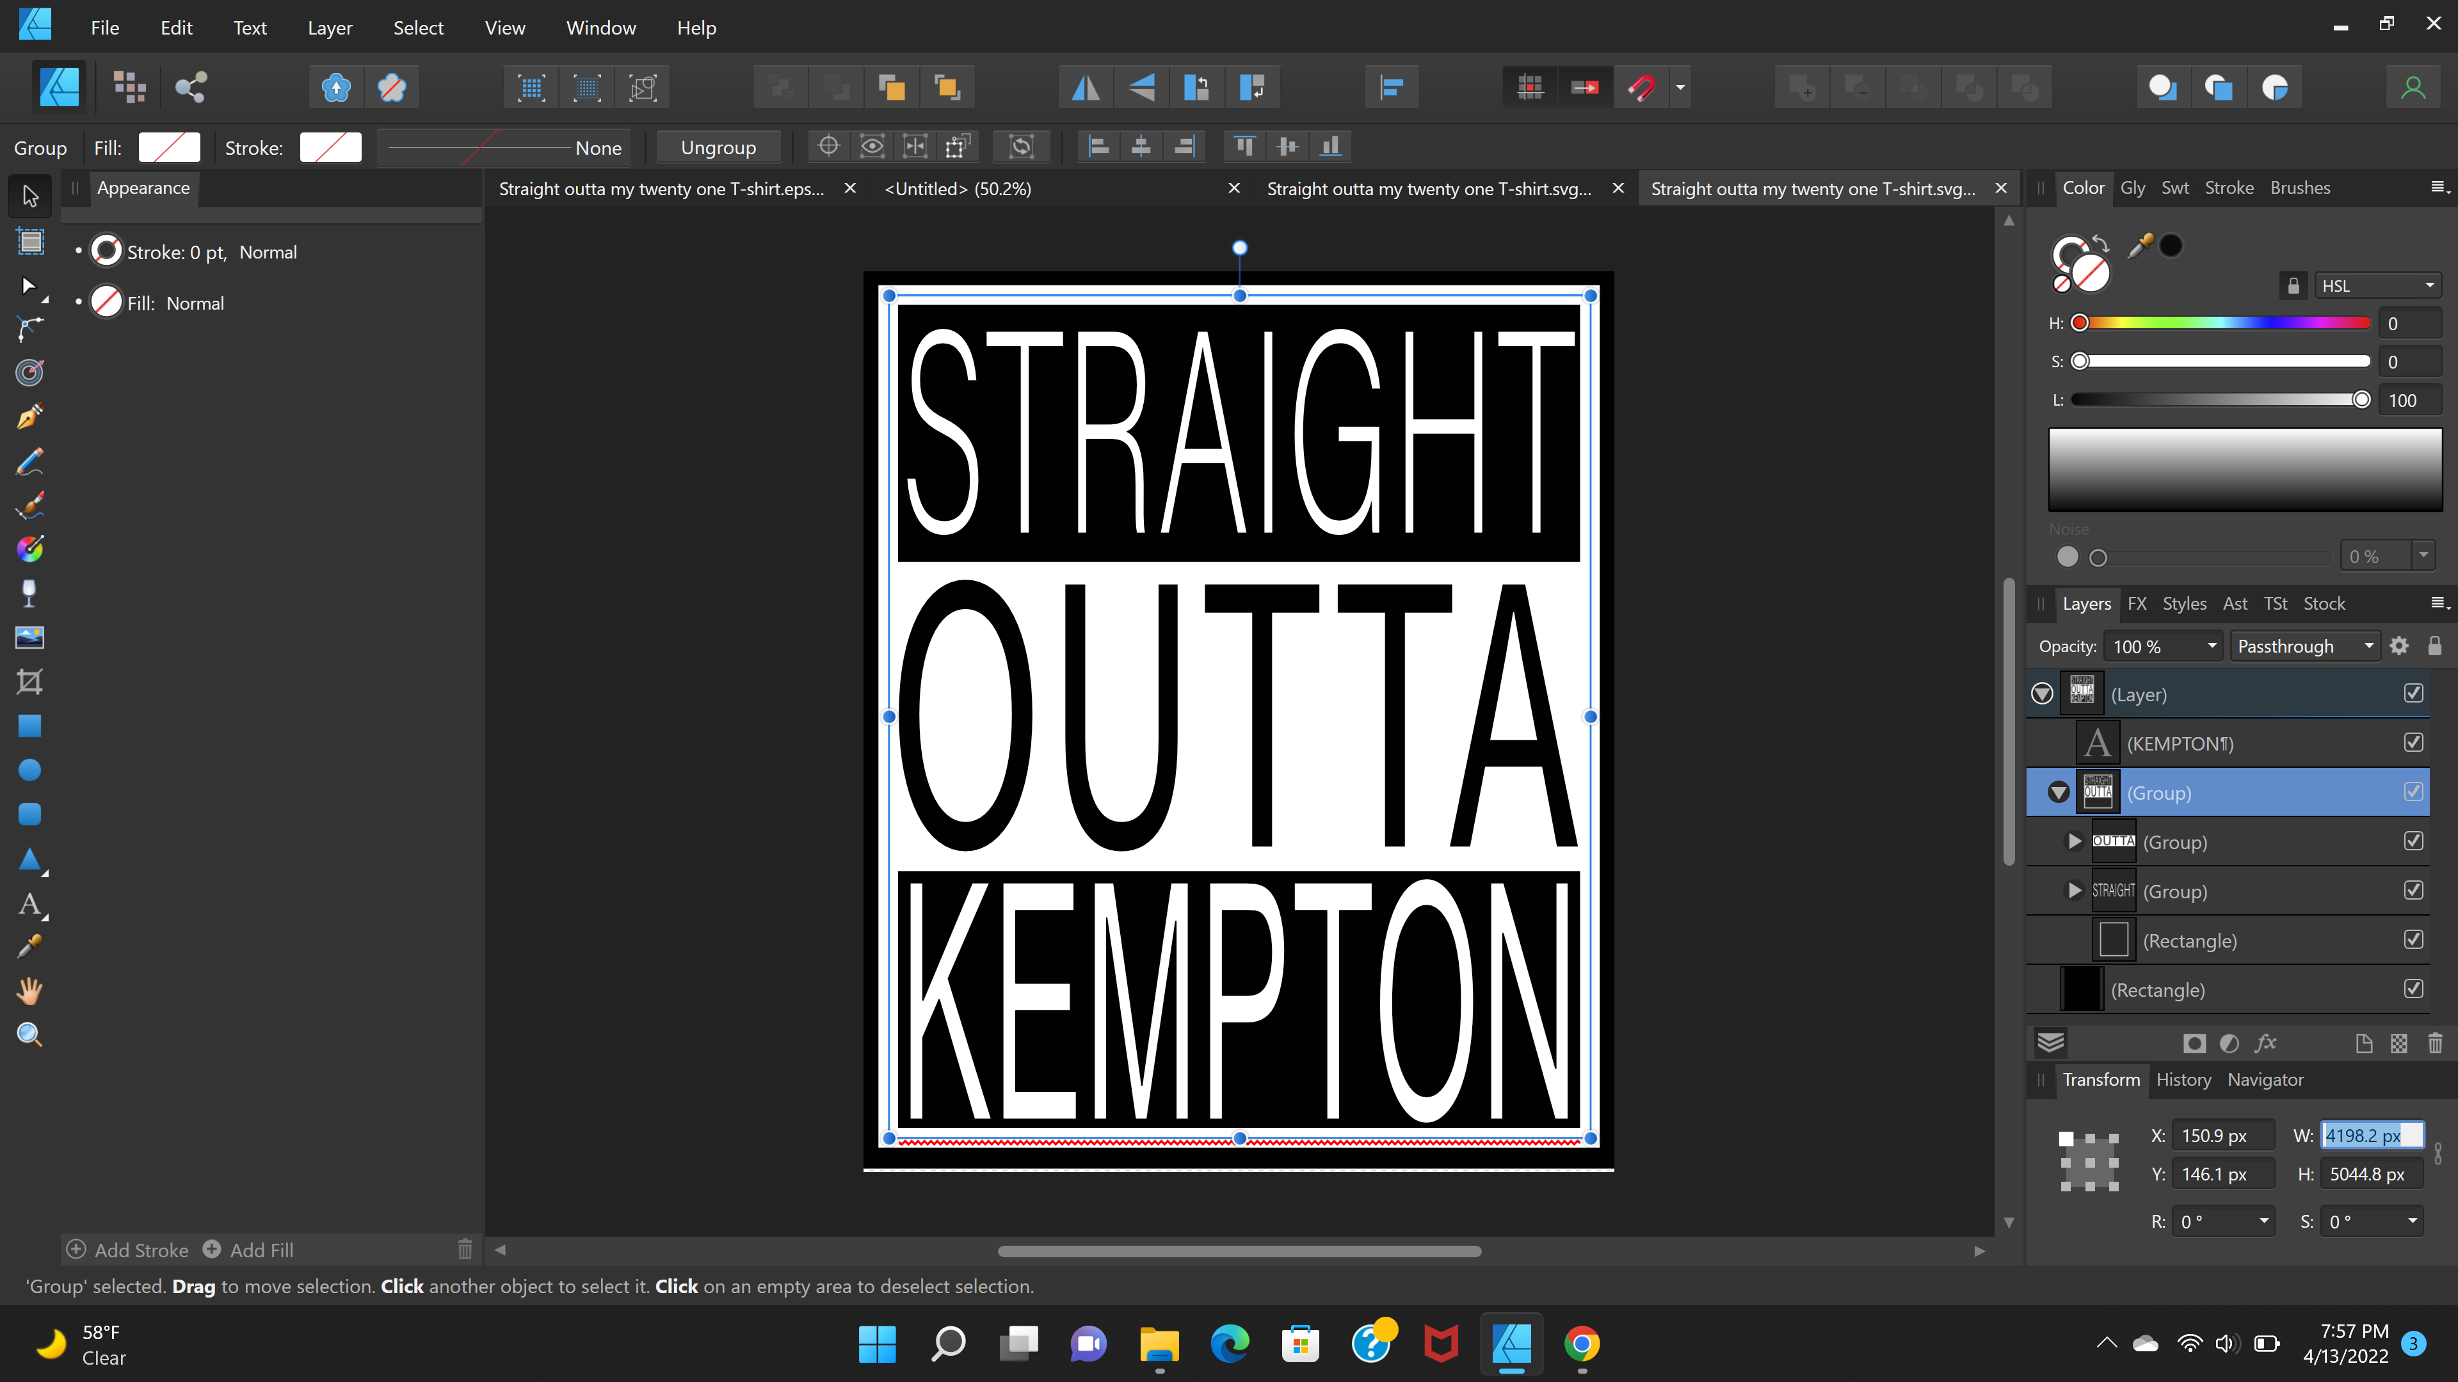Toggle the snapping magnet
Viewport: 2458px width, 1382px height.
1641,88
